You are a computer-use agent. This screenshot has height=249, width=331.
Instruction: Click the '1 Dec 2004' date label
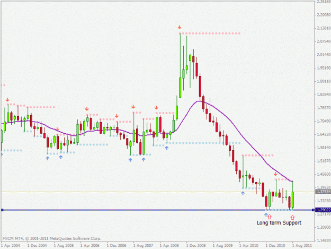point(37,245)
